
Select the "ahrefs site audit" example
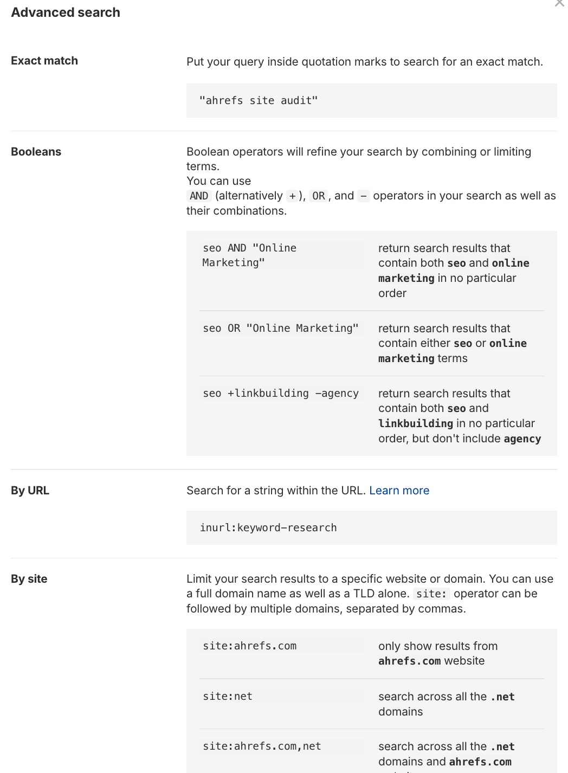[x=259, y=100]
